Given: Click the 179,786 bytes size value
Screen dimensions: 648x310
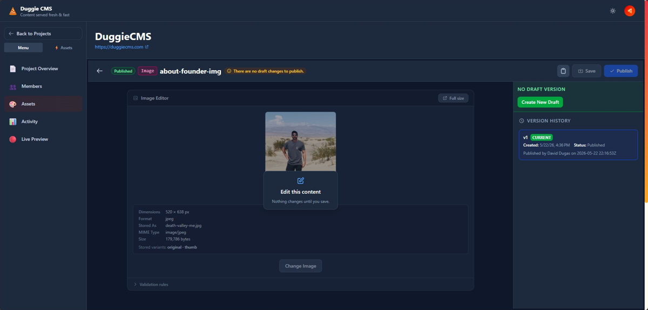Looking at the screenshot, I should [178, 239].
